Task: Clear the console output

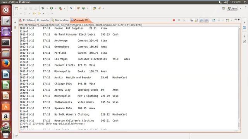Action: (x=191, y=20)
